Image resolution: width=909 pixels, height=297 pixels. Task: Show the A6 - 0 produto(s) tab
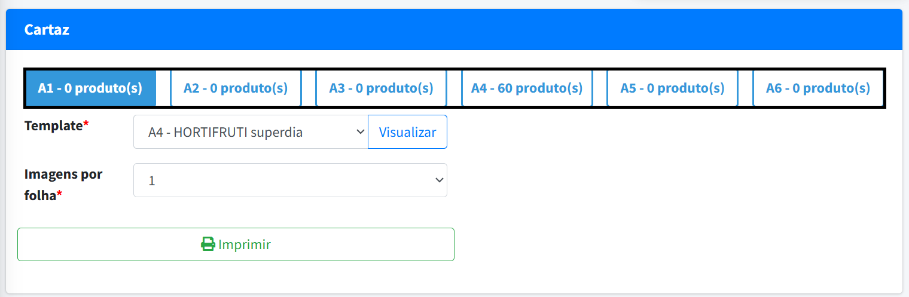[x=818, y=88]
